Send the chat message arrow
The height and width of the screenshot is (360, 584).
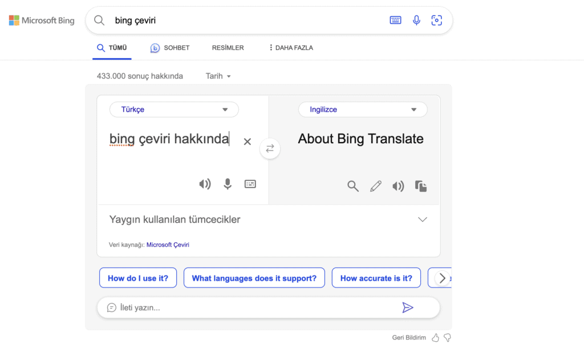[408, 308]
